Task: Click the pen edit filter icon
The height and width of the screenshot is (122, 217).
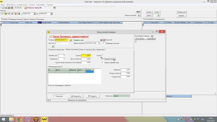Action: tap(12, 14)
